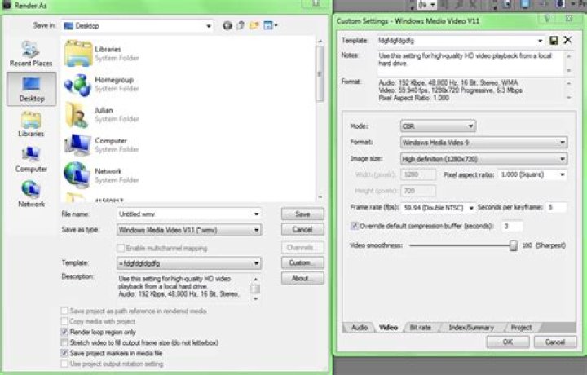Open Network from the places sidebar
This screenshot has width=587, height=375.
pyautogui.click(x=31, y=192)
